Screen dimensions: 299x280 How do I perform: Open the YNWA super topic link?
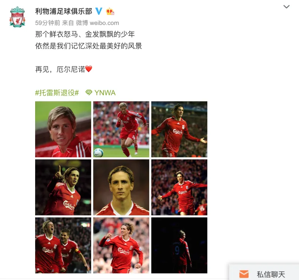pos(105,93)
